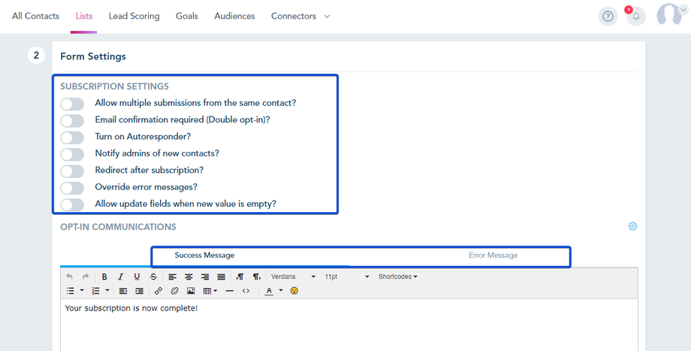Insert bullet list
The image size is (691, 351).
tap(70, 291)
